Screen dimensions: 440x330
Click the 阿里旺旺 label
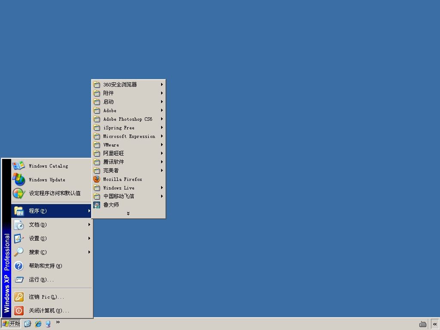click(x=113, y=153)
